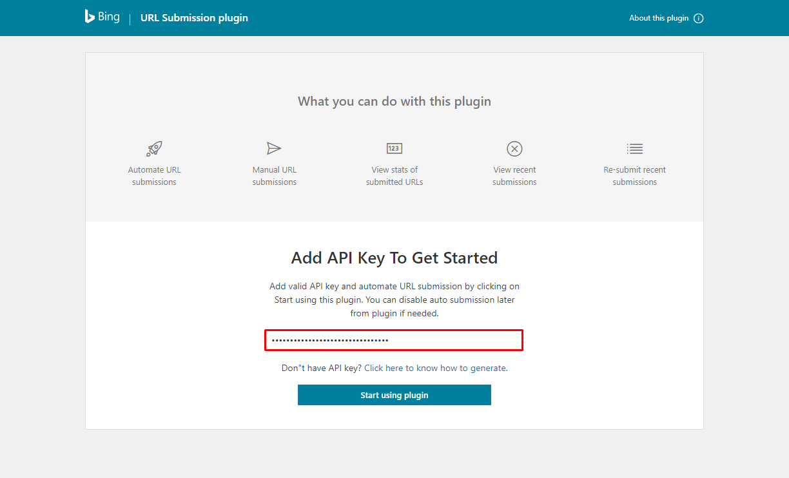Select the rocket icon for Automate URL submissions
789x478 pixels.
pyautogui.click(x=154, y=148)
